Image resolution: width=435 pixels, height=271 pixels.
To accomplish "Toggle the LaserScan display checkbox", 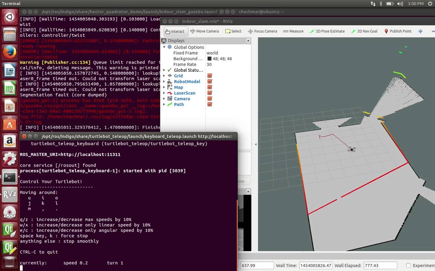I will (x=210, y=93).
